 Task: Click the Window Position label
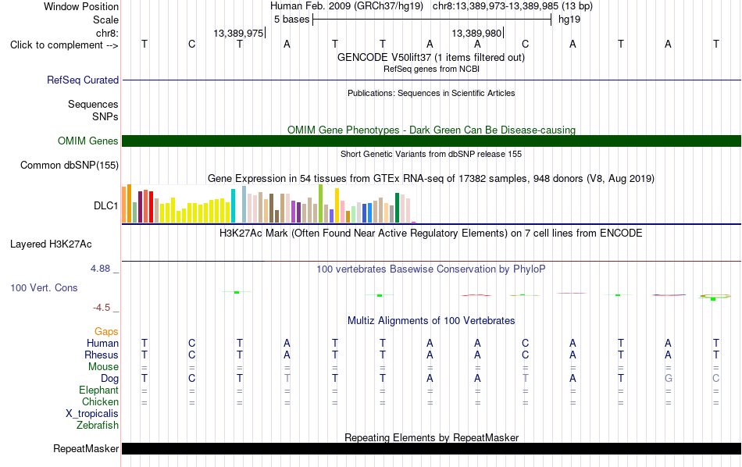click(x=81, y=6)
